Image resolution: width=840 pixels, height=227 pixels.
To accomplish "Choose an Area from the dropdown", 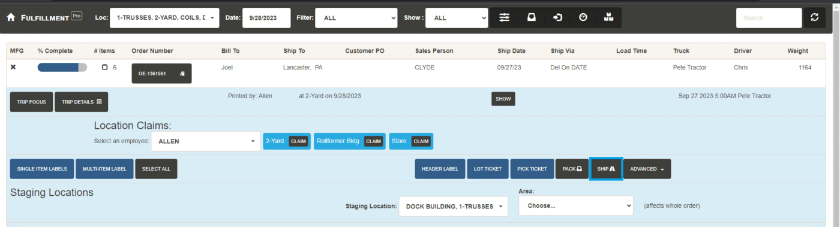I will pos(576,205).
